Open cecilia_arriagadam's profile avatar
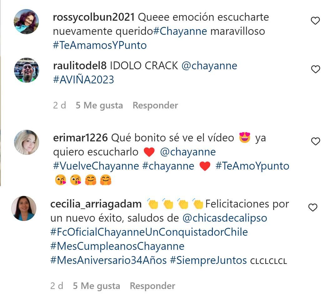 pos(24,208)
